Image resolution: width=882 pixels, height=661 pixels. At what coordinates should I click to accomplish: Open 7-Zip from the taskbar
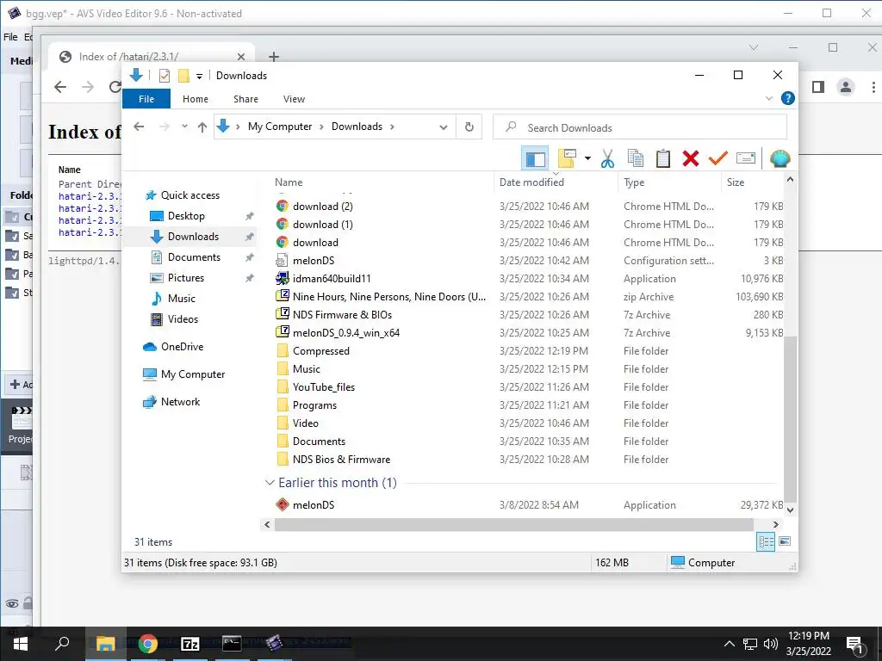click(x=190, y=644)
